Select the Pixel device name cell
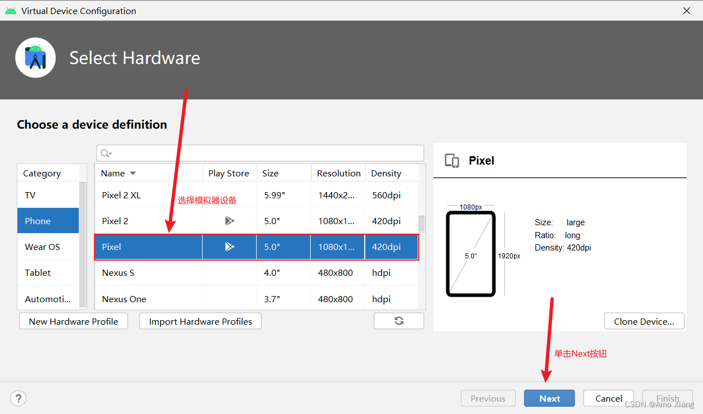This screenshot has width=703, height=414. point(149,247)
